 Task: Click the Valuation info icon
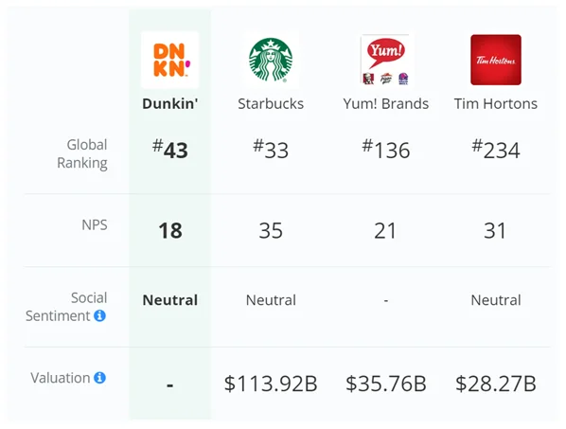tap(99, 378)
